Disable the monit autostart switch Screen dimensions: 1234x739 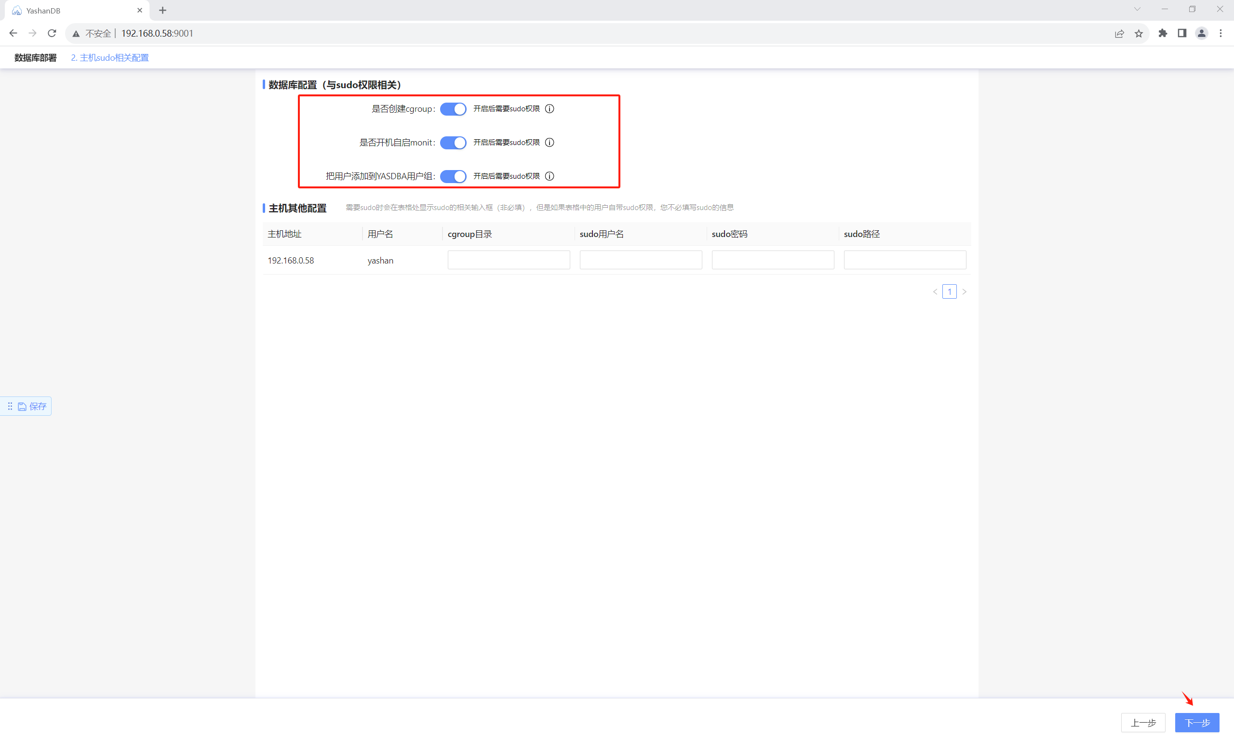[x=453, y=143]
